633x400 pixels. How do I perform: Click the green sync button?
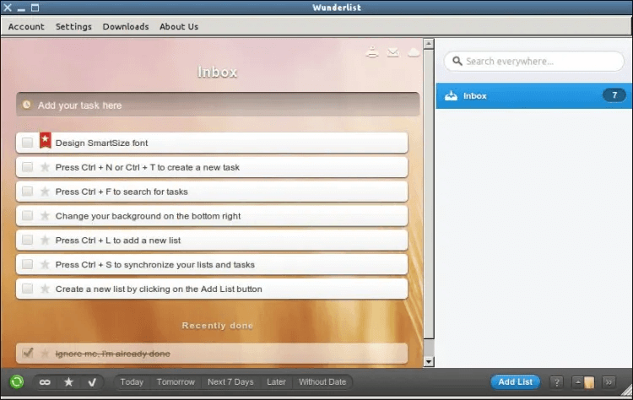point(17,381)
